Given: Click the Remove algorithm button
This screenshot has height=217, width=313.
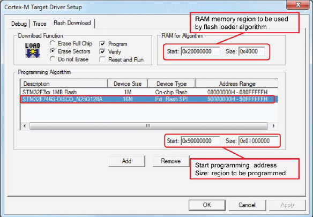Looking at the screenshot, I should coord(171,161).
